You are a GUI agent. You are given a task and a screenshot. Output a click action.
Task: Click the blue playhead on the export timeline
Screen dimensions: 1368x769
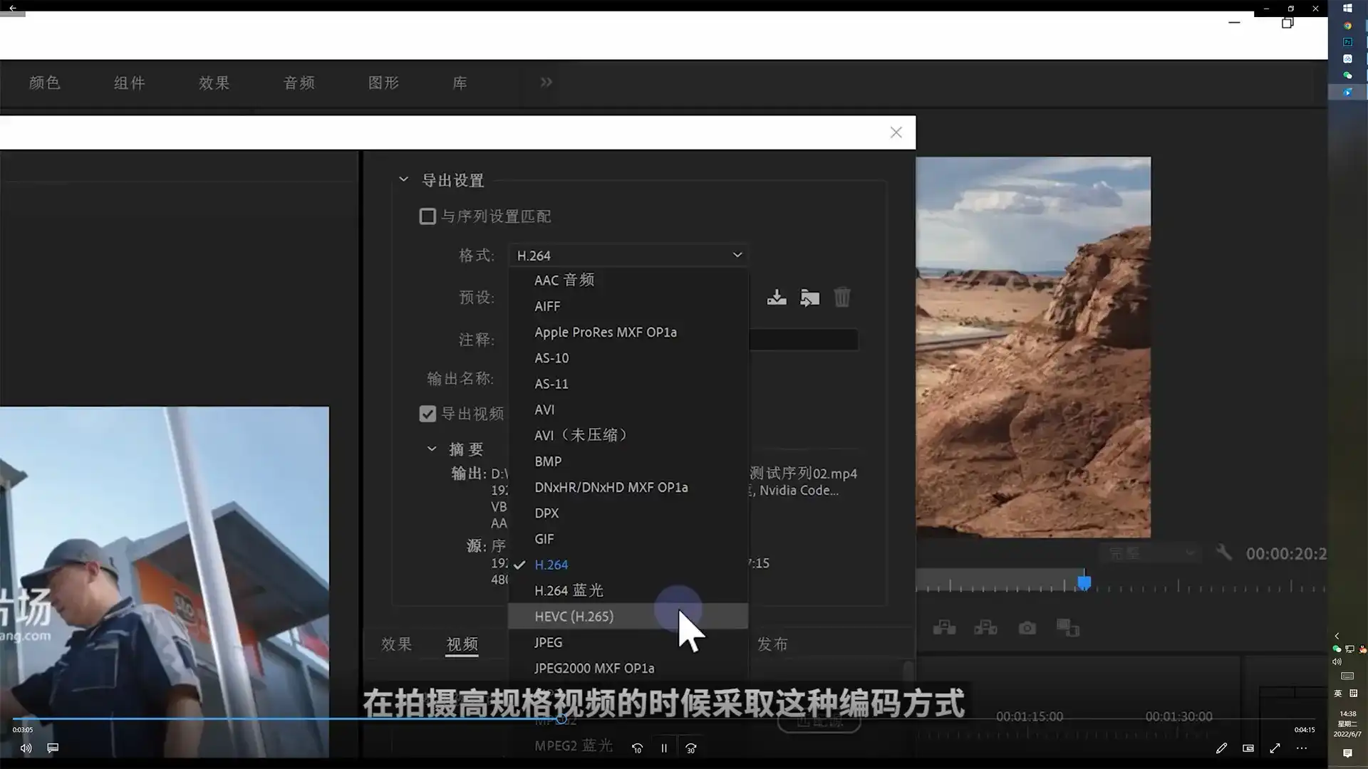click(x=1084, y=582)
